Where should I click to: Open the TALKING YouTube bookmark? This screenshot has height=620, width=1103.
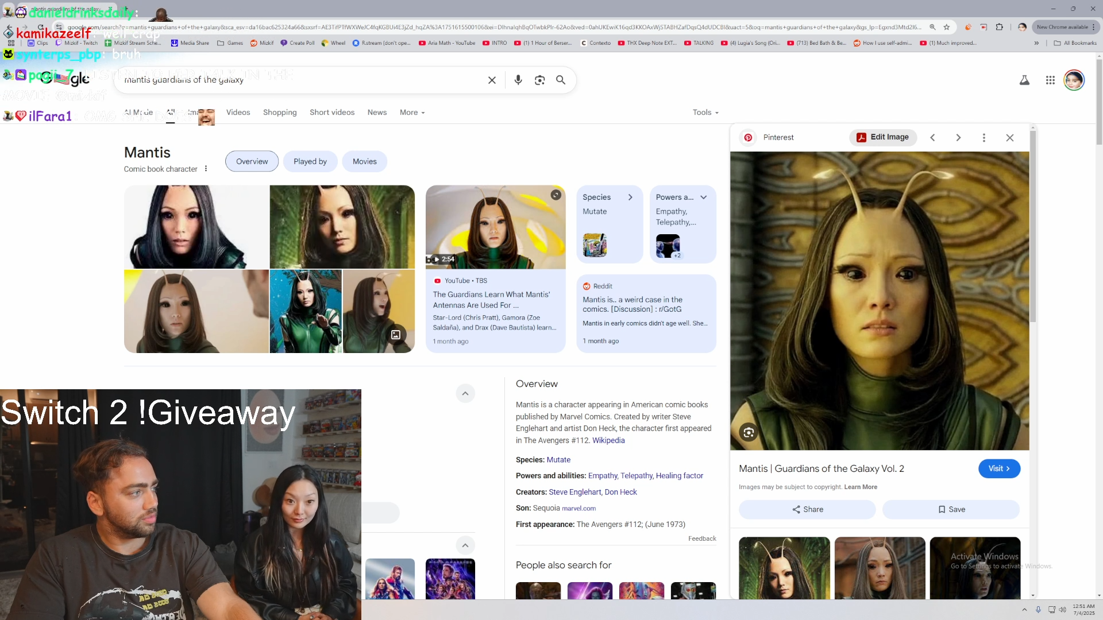[699, 43]
